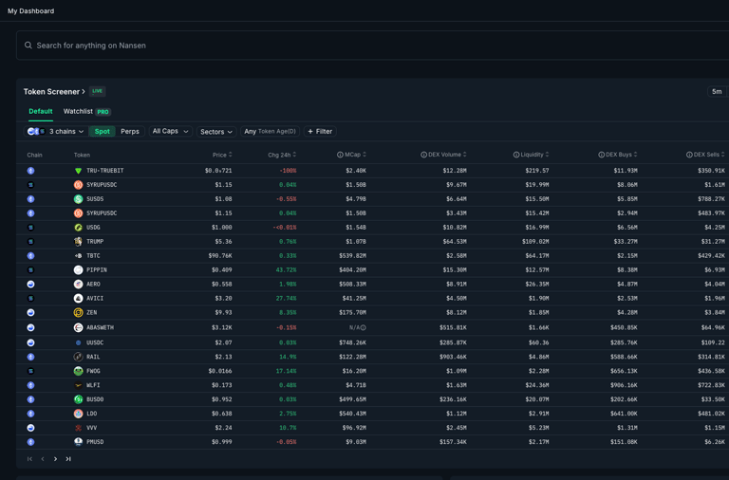The height and width of the screenshot is (480, 729).
Task: Click the PMUSD token icon
Action: tap(78, 442)
